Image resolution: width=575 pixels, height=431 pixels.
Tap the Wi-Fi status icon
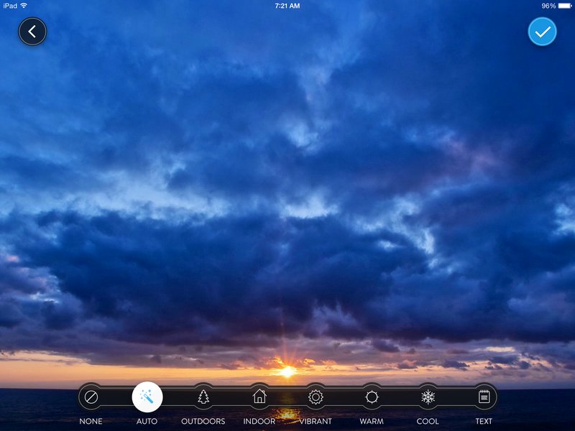[x=24, y=6]
